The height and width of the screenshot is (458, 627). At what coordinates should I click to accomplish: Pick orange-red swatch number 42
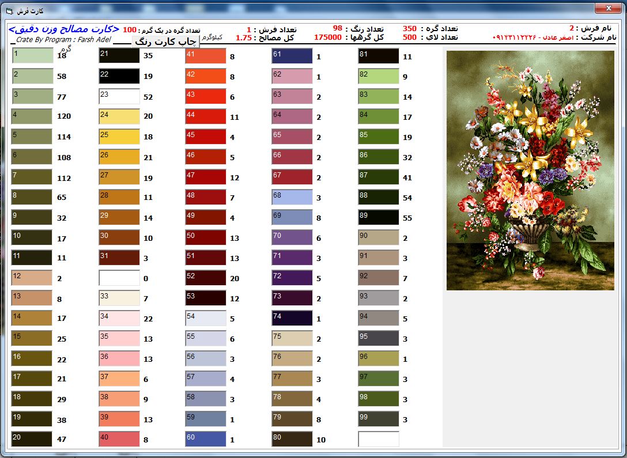pyautogui.click(x=206, y=76)
